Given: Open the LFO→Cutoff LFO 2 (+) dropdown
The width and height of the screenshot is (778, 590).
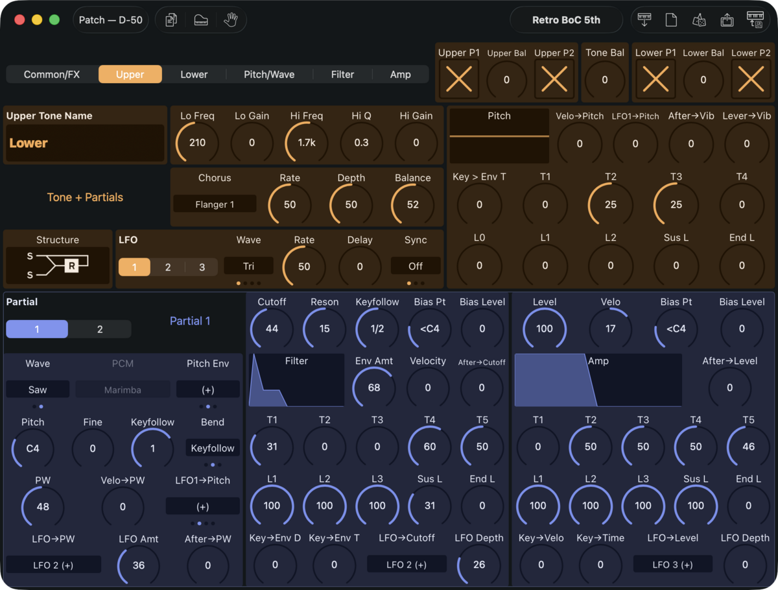Looking at the screenshot, I should (407, 564).
